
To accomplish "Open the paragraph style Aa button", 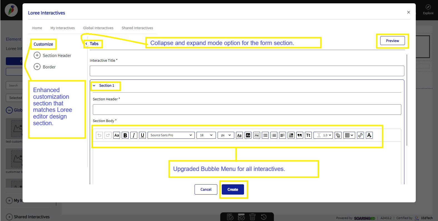I will point(116,135).
